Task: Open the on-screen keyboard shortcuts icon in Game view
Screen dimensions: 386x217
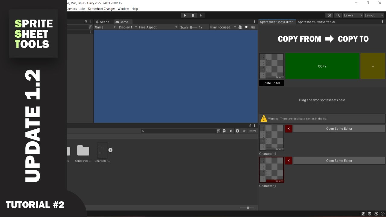Action: pyautogui.click(x=253, y=27)
